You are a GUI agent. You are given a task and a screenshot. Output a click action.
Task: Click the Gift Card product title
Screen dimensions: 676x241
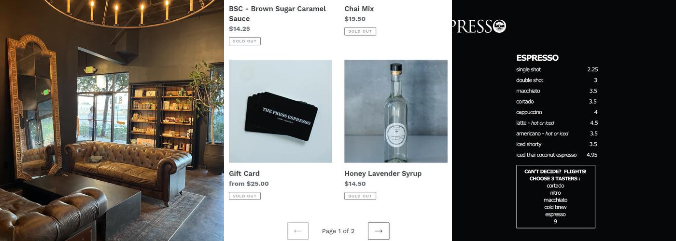pyautogui.click(x=244, y=174)
